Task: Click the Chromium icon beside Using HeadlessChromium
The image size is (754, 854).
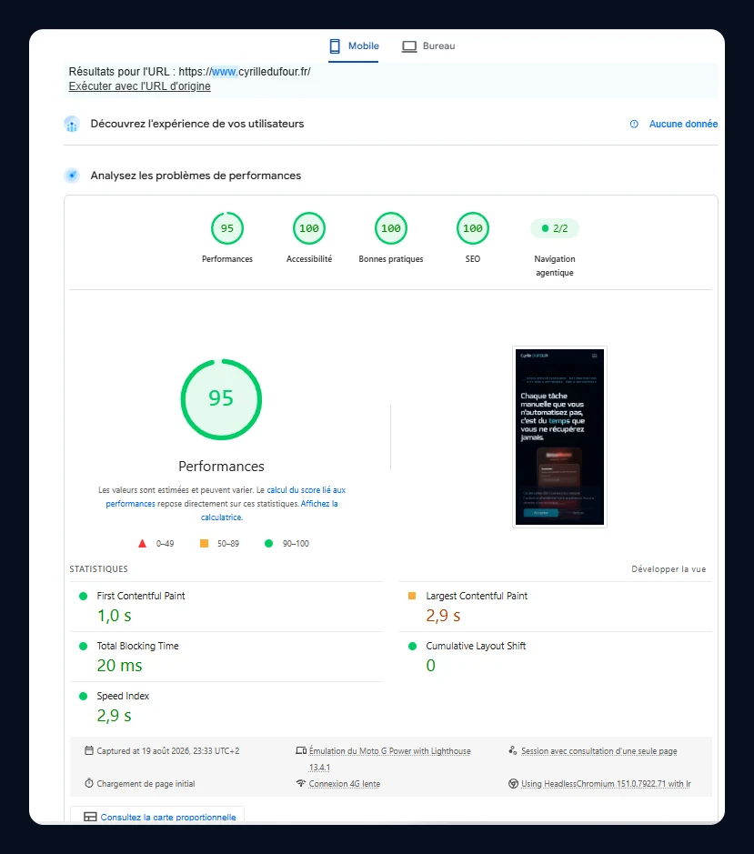Action: pos(513,784)
